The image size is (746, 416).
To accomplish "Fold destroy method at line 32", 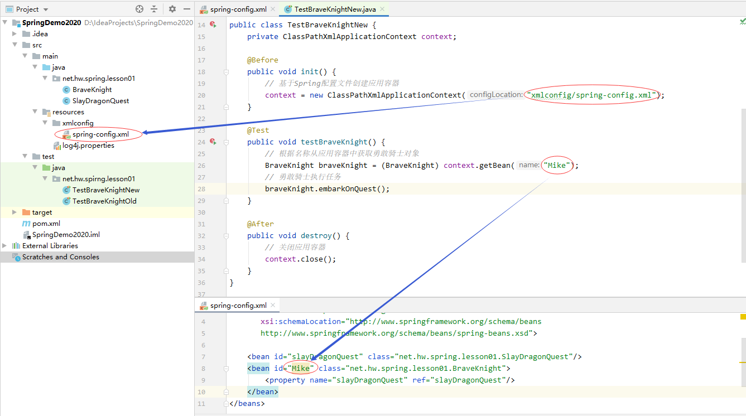I will (x=226, y=236).
